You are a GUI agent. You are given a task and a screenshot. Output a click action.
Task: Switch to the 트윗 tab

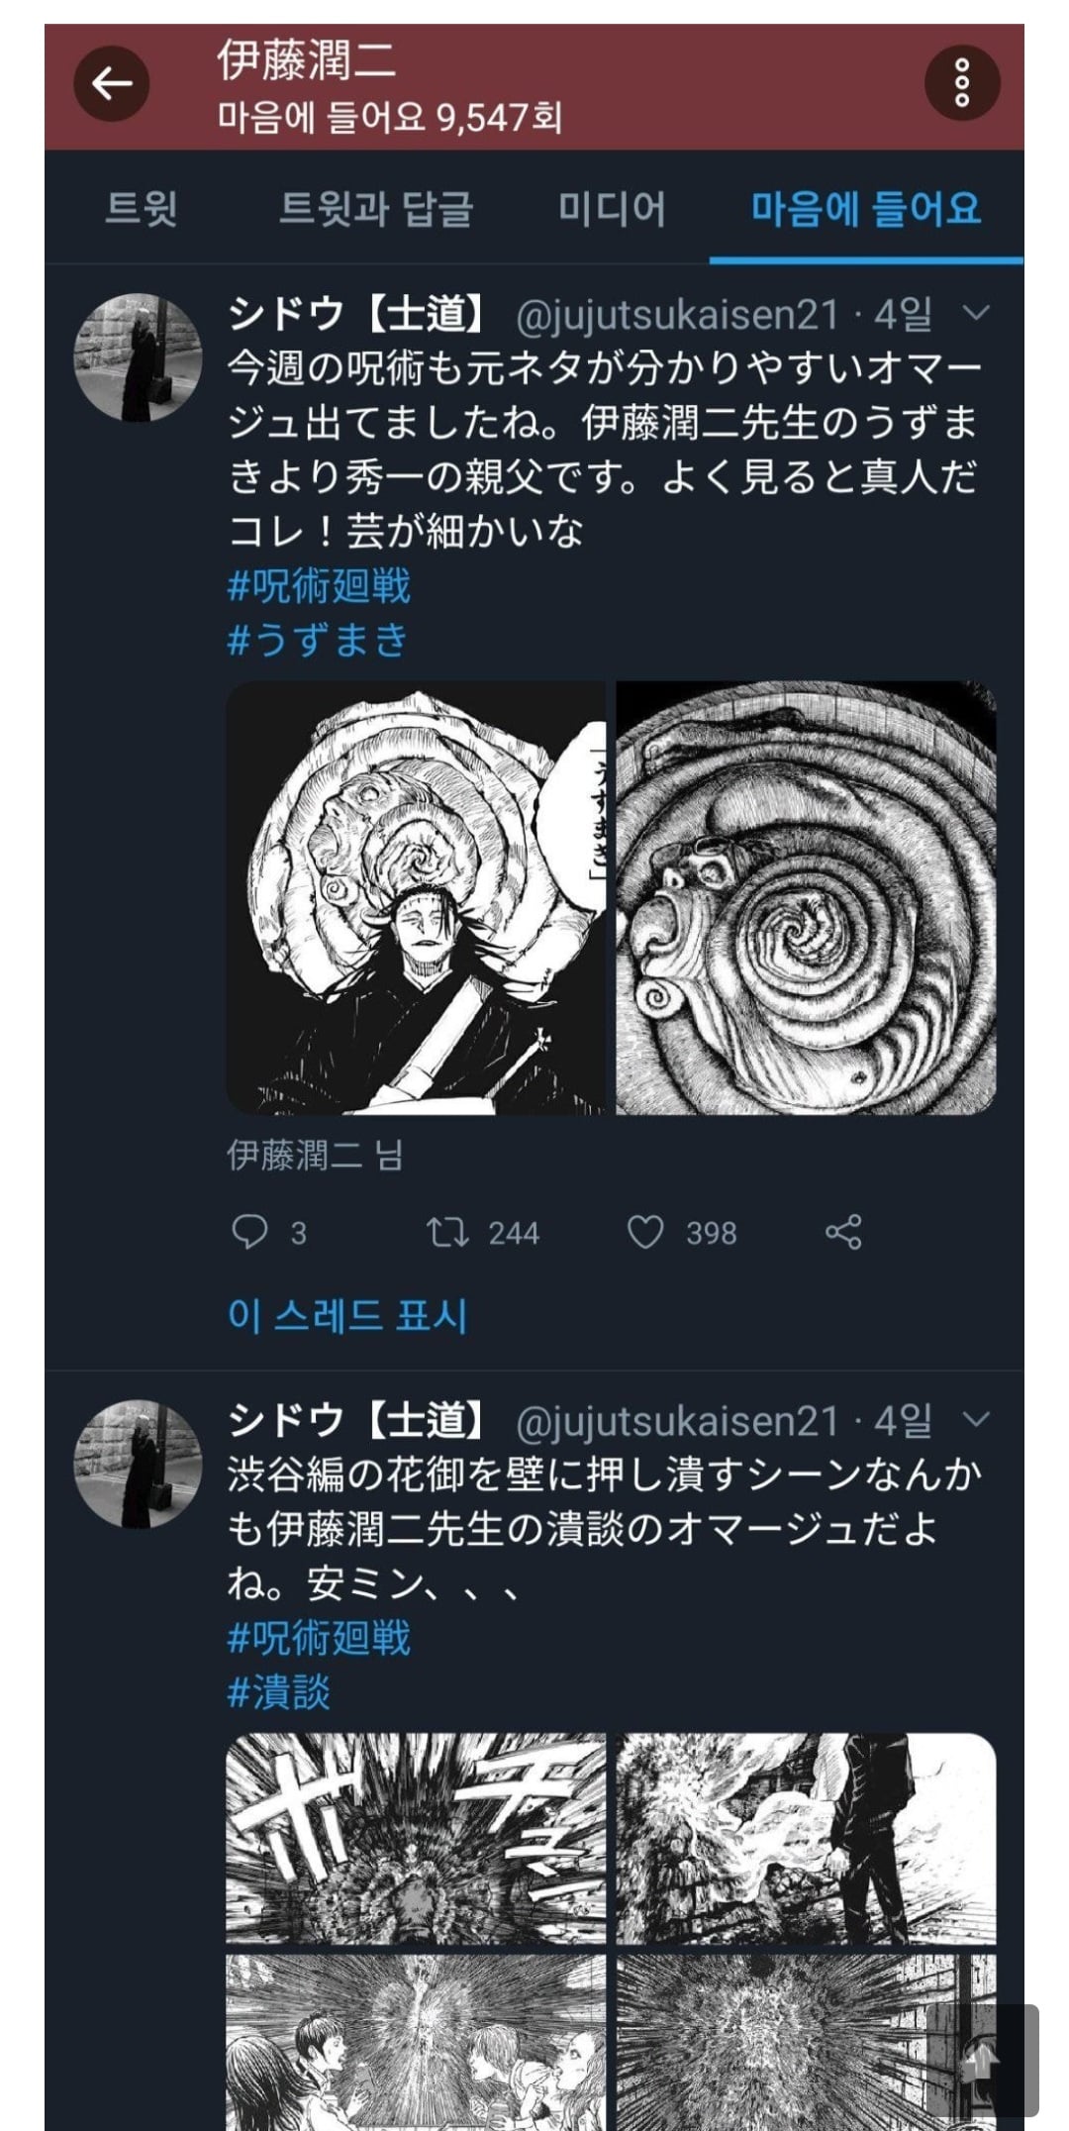pos(142,209)
